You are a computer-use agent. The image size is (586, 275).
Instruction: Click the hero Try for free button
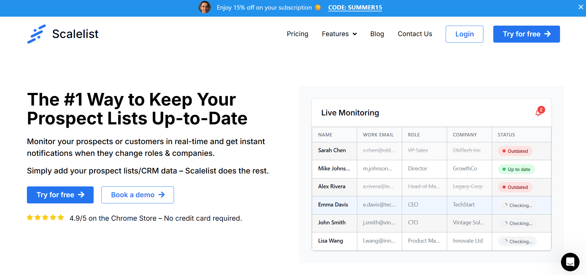(x=60, y=195)
